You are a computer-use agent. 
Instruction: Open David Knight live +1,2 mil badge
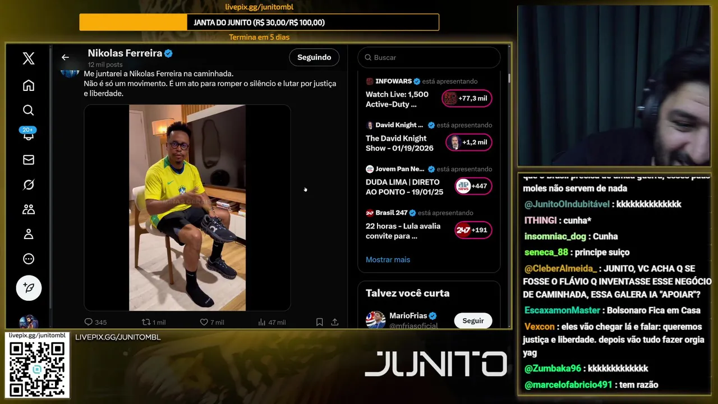[469, 143]
